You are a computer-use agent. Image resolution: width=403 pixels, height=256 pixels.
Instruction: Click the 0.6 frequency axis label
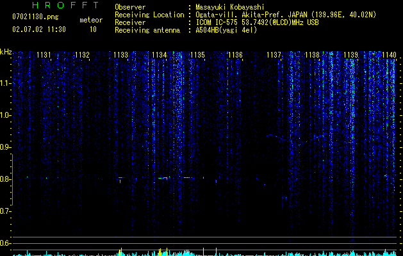coord(5,243)
